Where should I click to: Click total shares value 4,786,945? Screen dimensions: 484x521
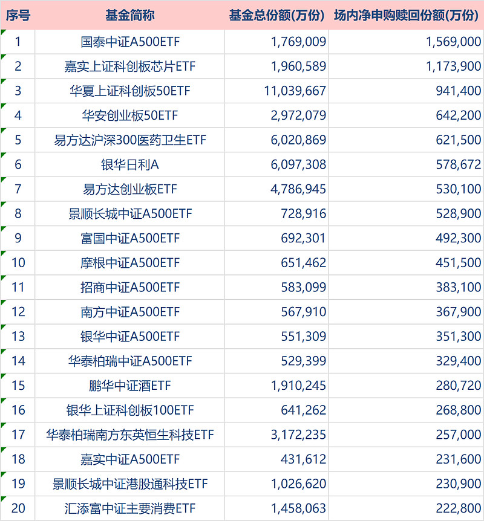click(298, 189)
